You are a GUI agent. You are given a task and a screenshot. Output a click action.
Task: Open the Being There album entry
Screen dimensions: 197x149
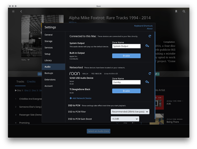[173, 122]
